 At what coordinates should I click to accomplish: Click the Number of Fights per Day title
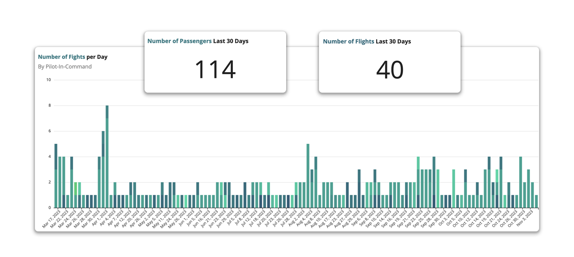(73, 57)
